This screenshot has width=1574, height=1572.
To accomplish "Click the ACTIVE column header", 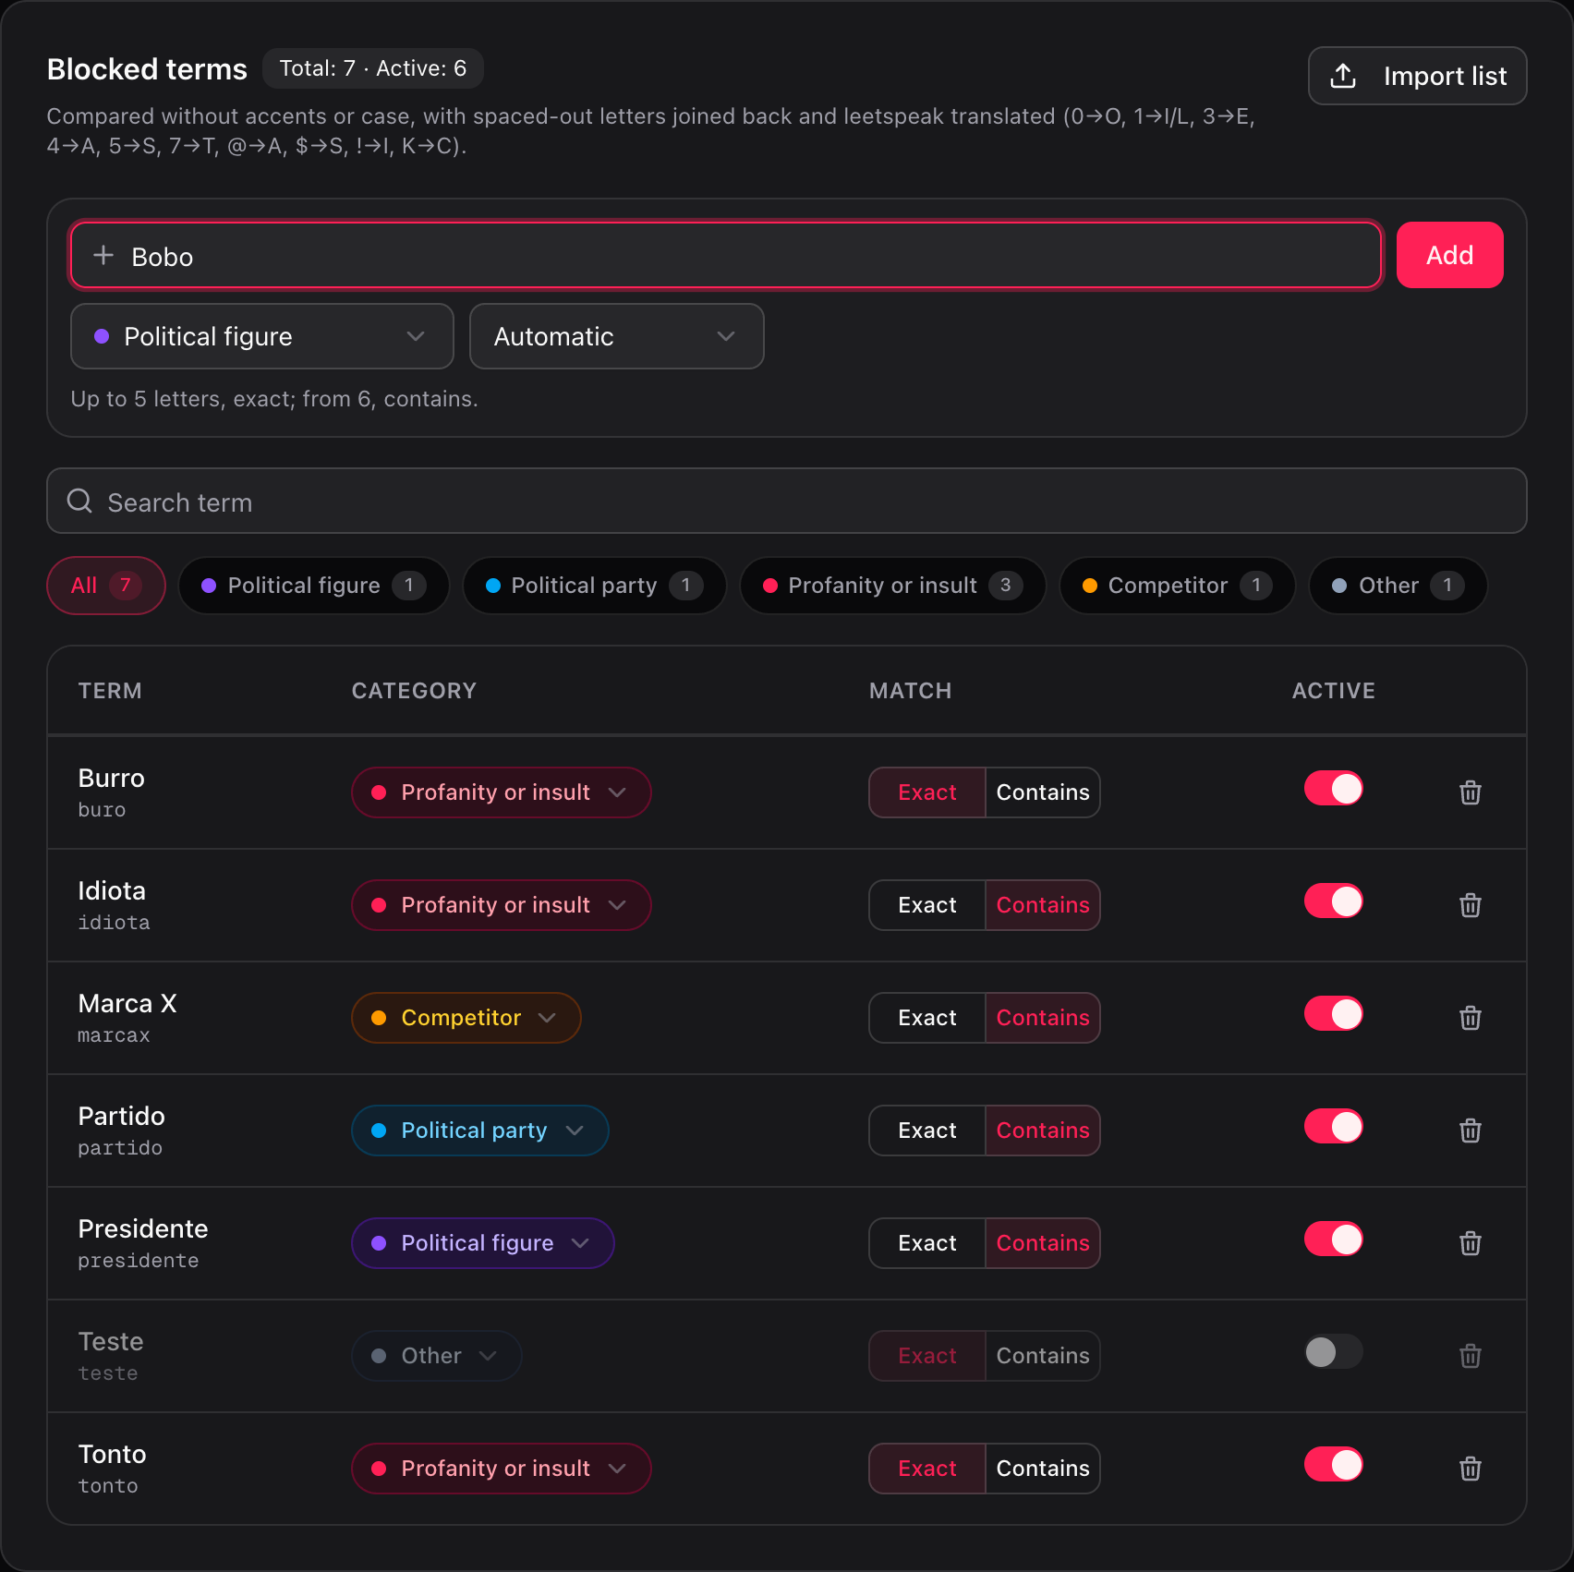I will pos(1333,691).
